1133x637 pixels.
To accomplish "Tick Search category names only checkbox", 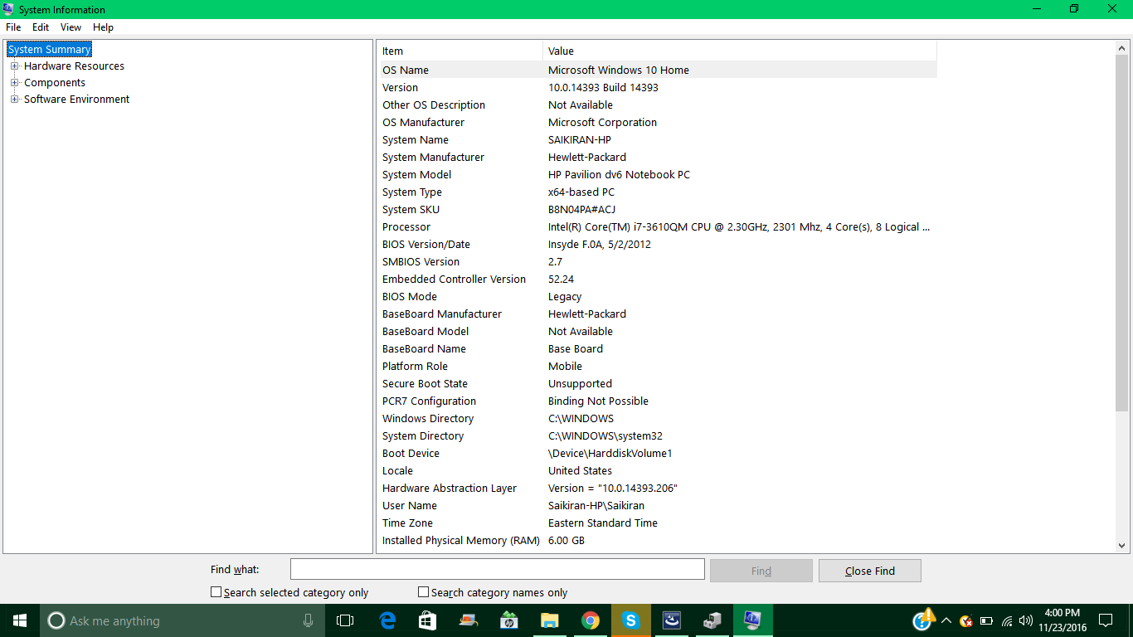I will [424, 592].
